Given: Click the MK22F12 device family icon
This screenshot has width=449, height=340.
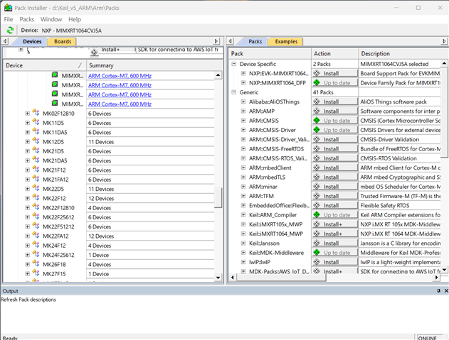Looking at the screenshot, I should [x=36, y=199].
